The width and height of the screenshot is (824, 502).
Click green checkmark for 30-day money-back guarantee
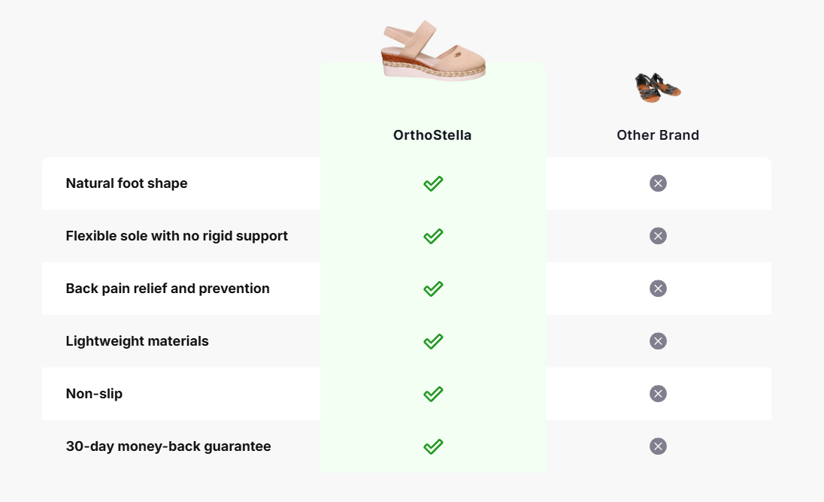pos(433,446)
